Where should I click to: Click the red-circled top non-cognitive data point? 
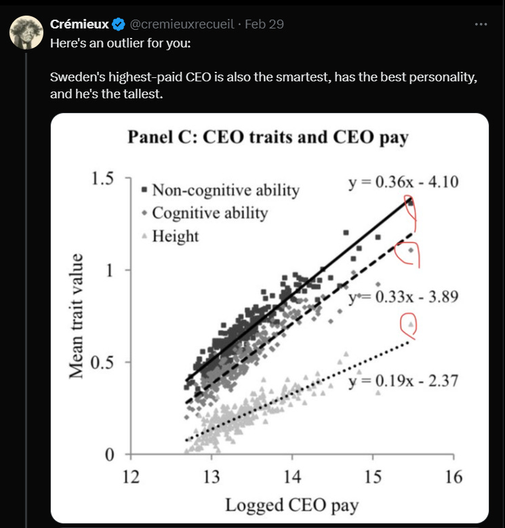click(x=410, y=202)
